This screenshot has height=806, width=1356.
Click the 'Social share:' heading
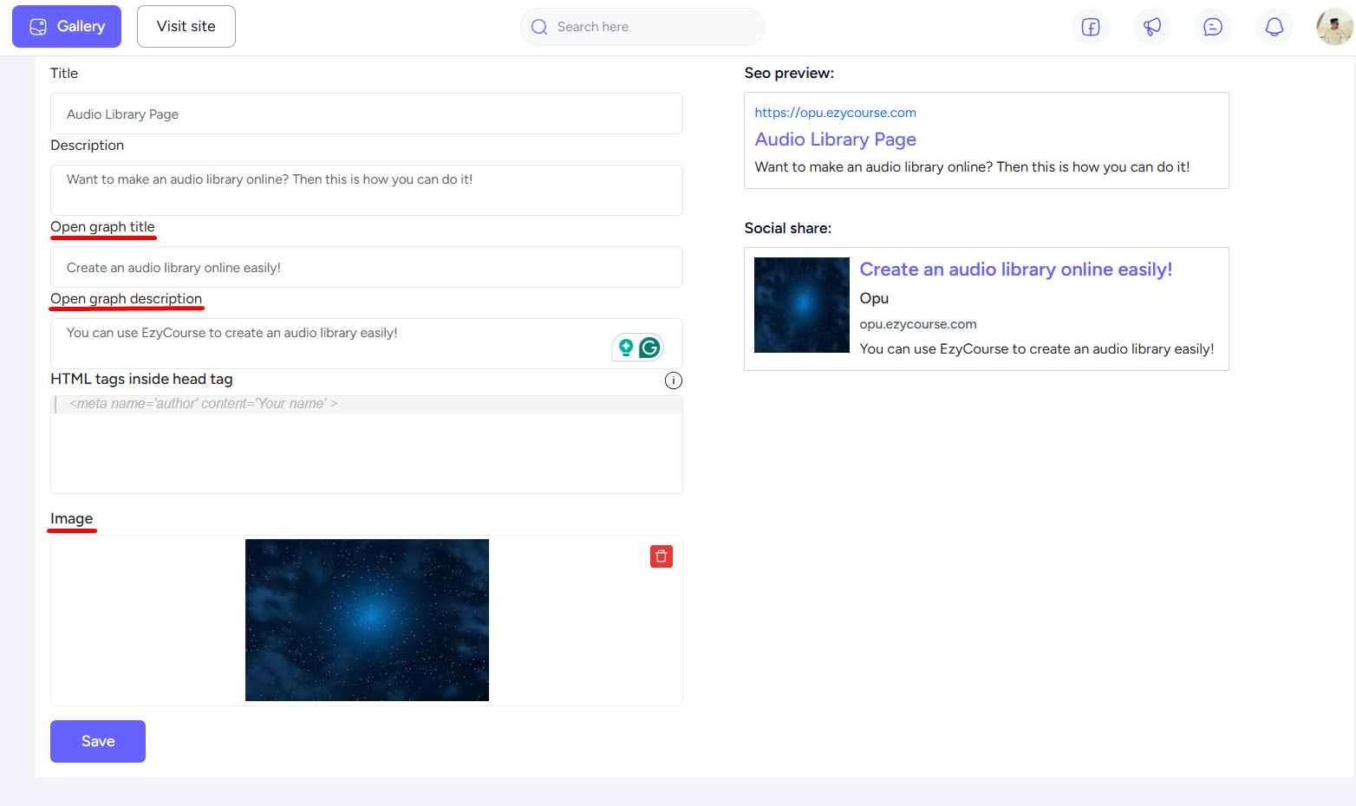coord(788,228)
